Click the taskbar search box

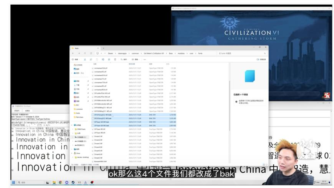[31, 182]
